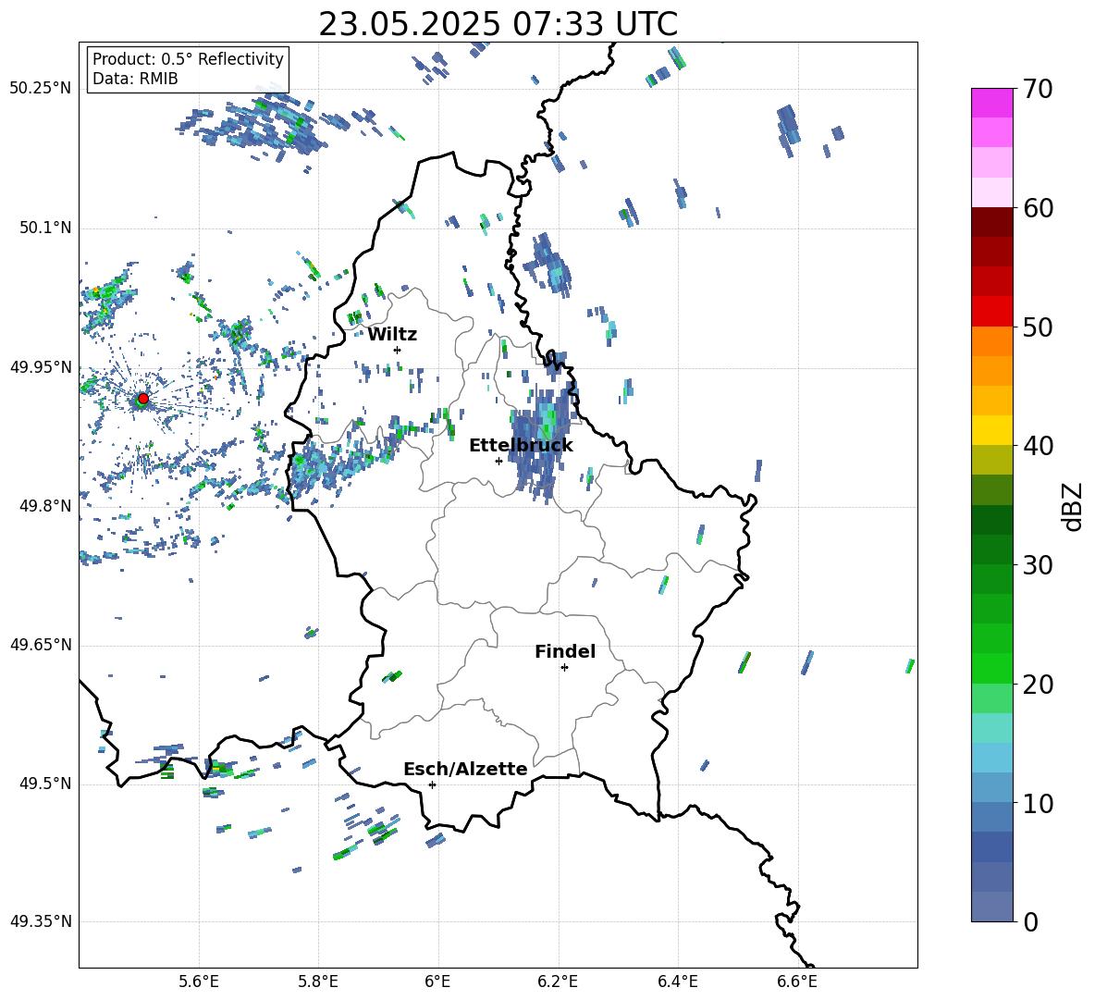Click the Esch/Alzette station cross marker

pyautogui.click(x=432, y=784)
